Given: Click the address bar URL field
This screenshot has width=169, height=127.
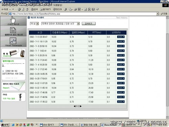Looking at the screenshot, I should tap(84, 14).
